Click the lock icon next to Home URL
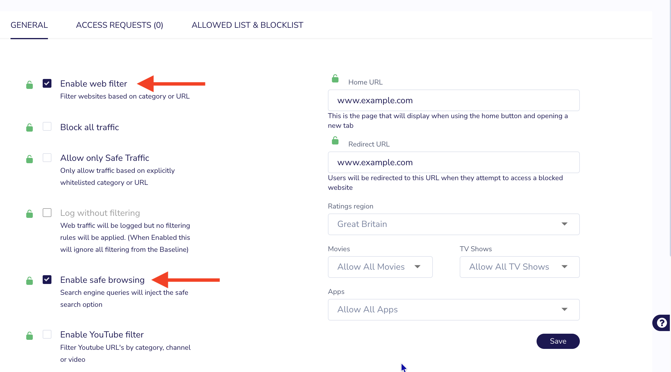 click(335, 78)
